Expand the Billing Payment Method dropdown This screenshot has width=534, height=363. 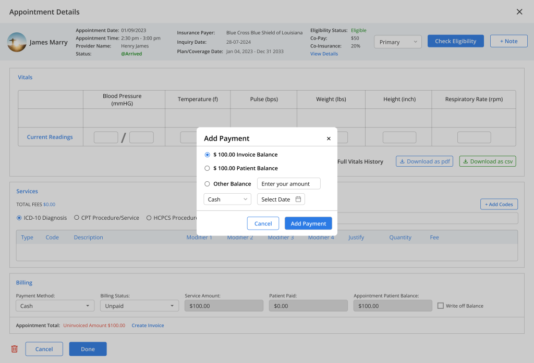pyautogui.click(x=55, y=306)
